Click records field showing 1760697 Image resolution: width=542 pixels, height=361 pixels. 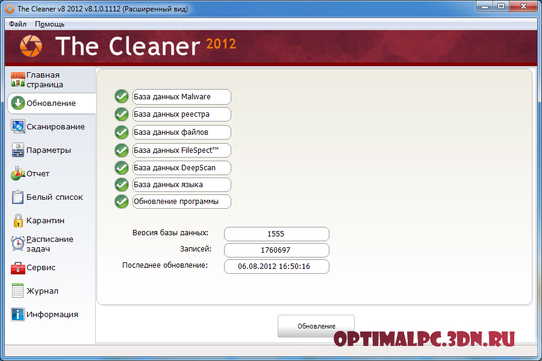(276, 250)
